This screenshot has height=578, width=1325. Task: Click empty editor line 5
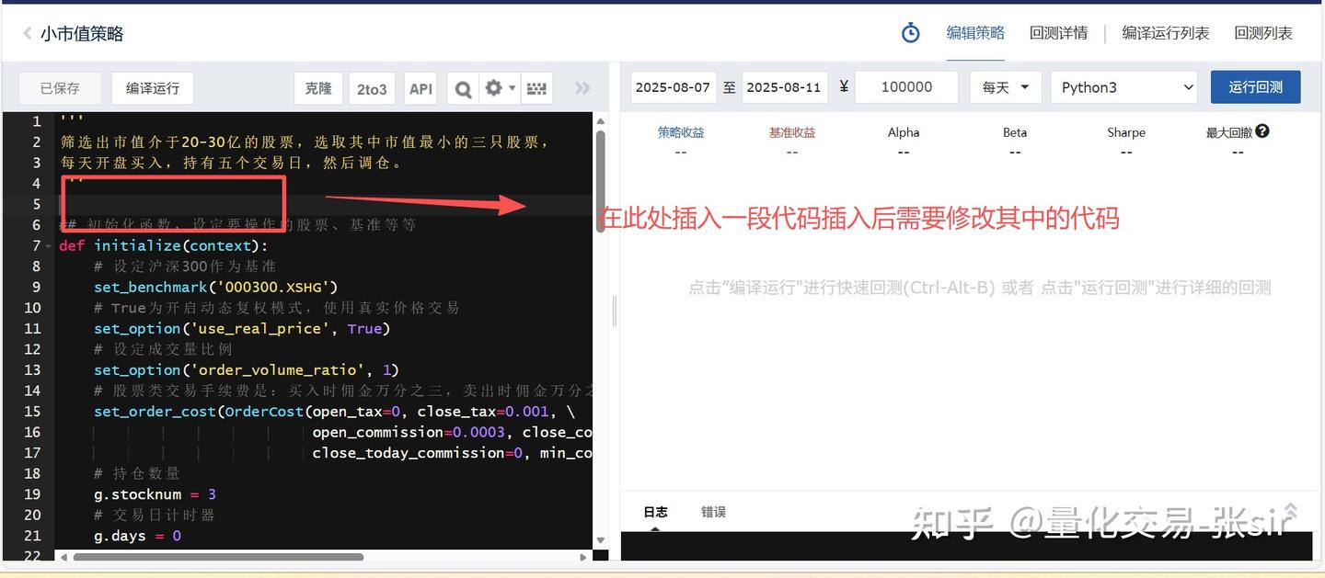[325, 204]
